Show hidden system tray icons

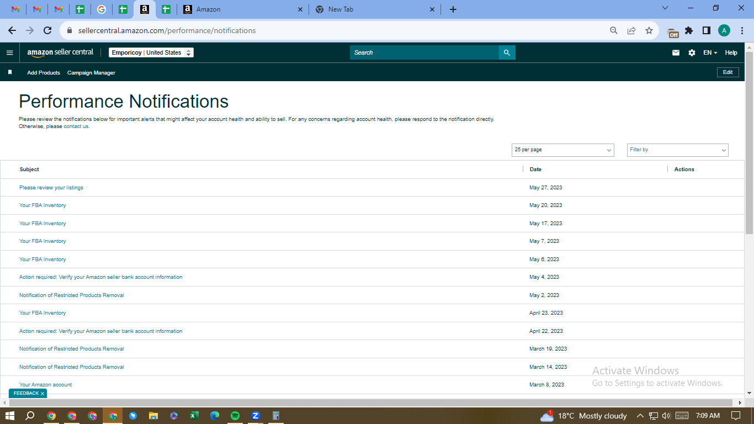coord(640,416)
